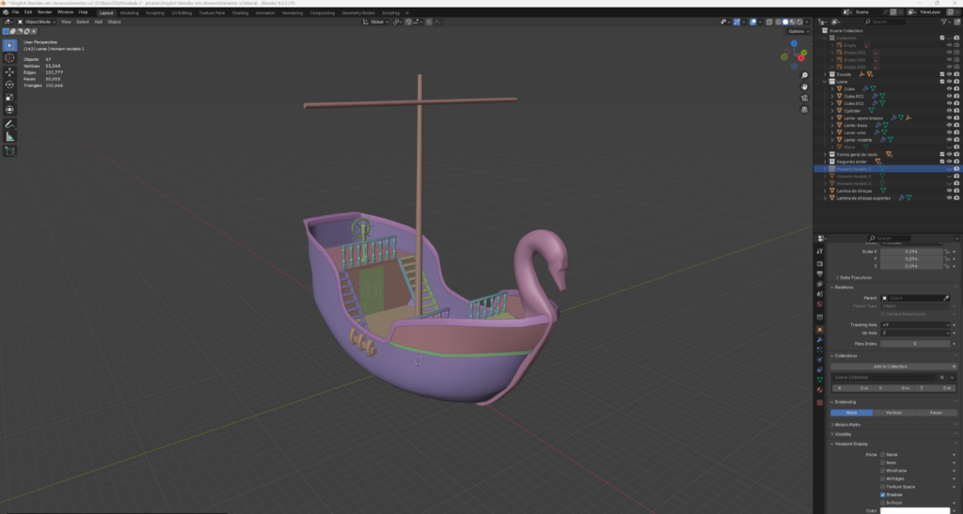Hide Cylinder object using its eye icon
The height and width of the screenshot is (514, 963).
[x=948, y=110]
